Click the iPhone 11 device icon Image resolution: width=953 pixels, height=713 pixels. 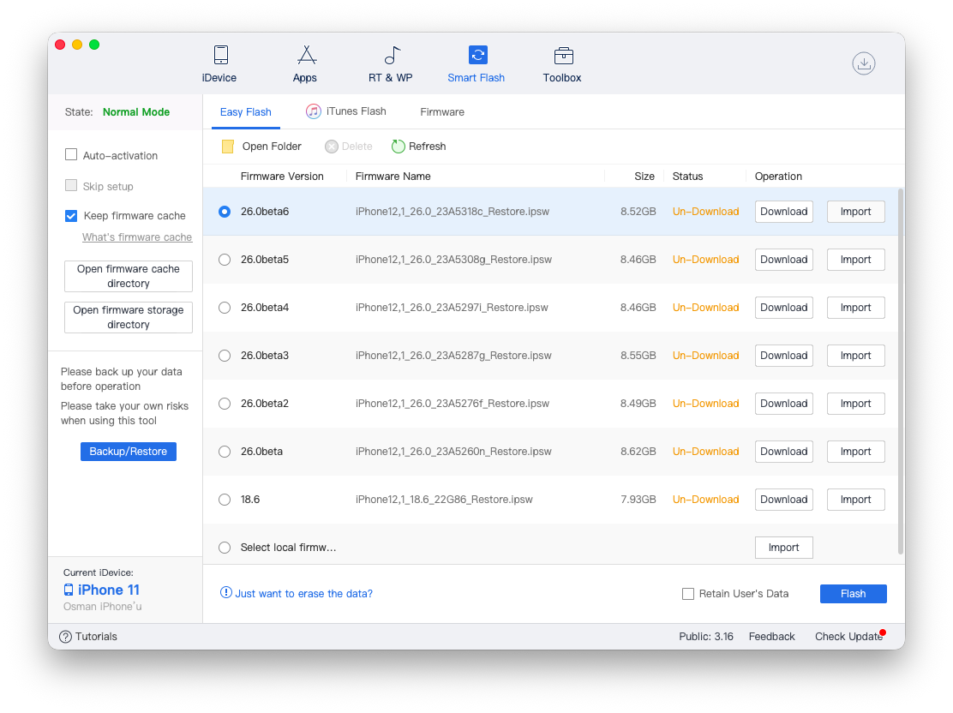click(69, 590)
